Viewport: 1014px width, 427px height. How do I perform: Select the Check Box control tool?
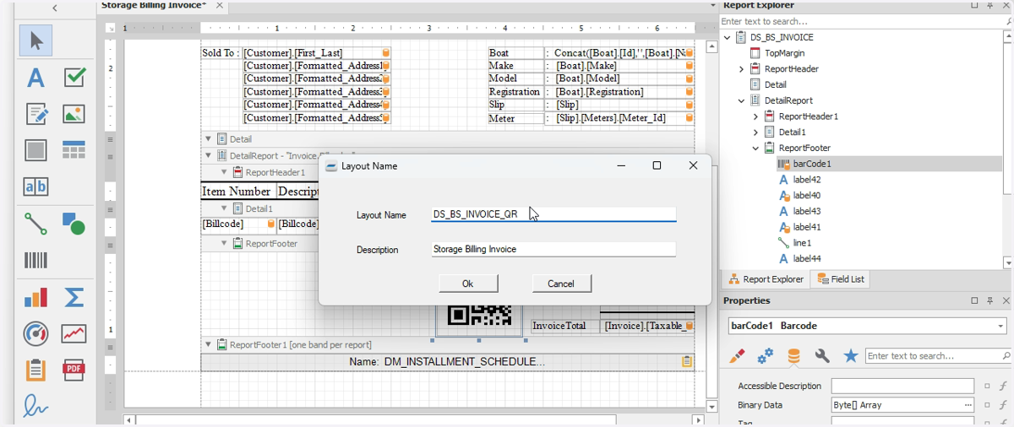[x=74, y=78]
